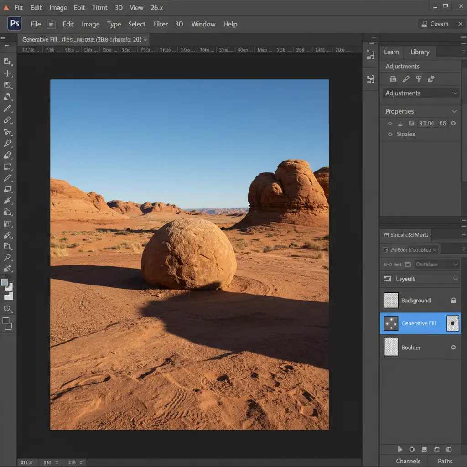Collapse the Properties panel chevron
Screen dimensions: 467x467
(454, 111)
